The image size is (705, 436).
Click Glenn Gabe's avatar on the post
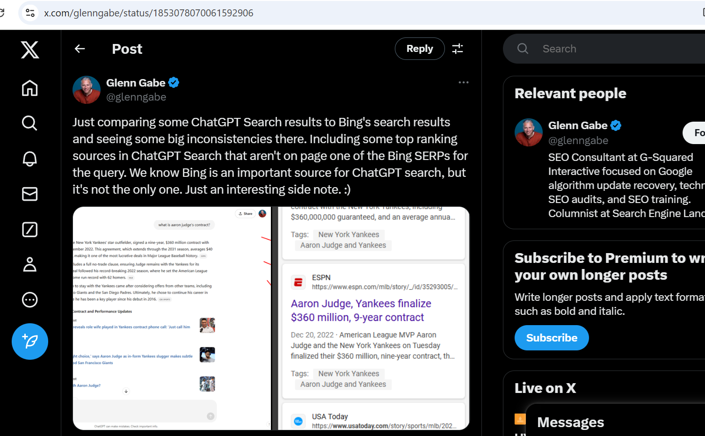click(87, 90)
